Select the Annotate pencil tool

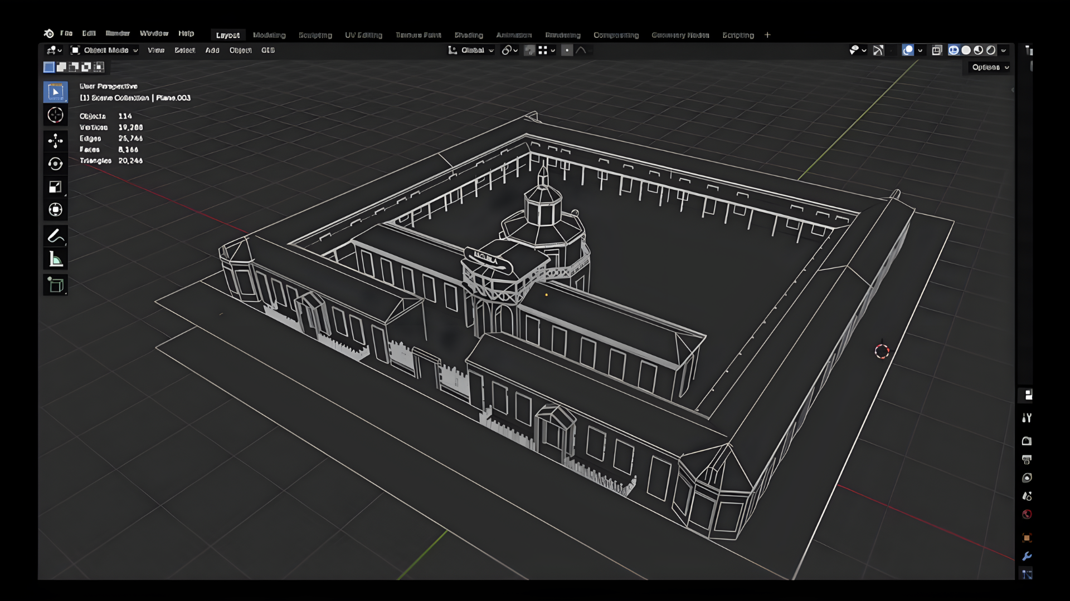click(55, 236)
